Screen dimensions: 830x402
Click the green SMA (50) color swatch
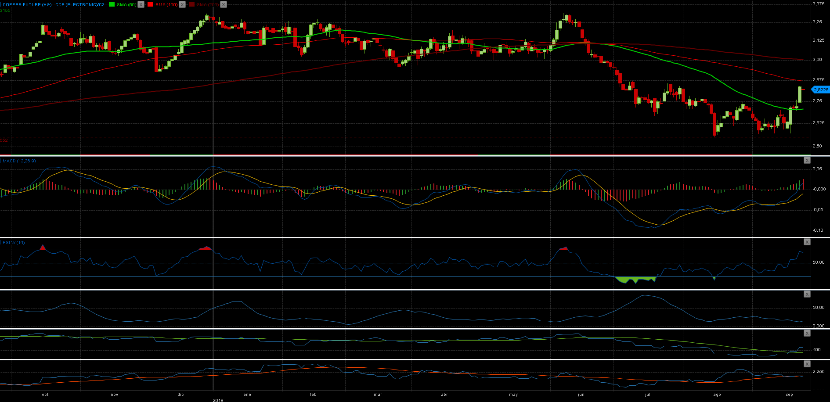coord(112,4)
